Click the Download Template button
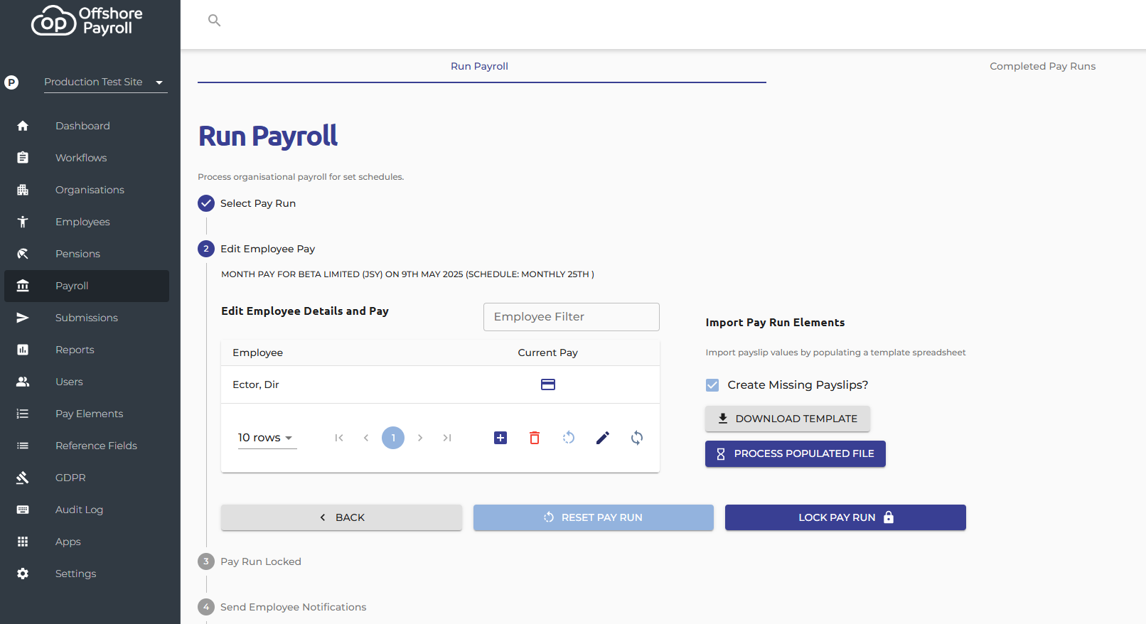The image size is (1146, 624). point(788,419)
